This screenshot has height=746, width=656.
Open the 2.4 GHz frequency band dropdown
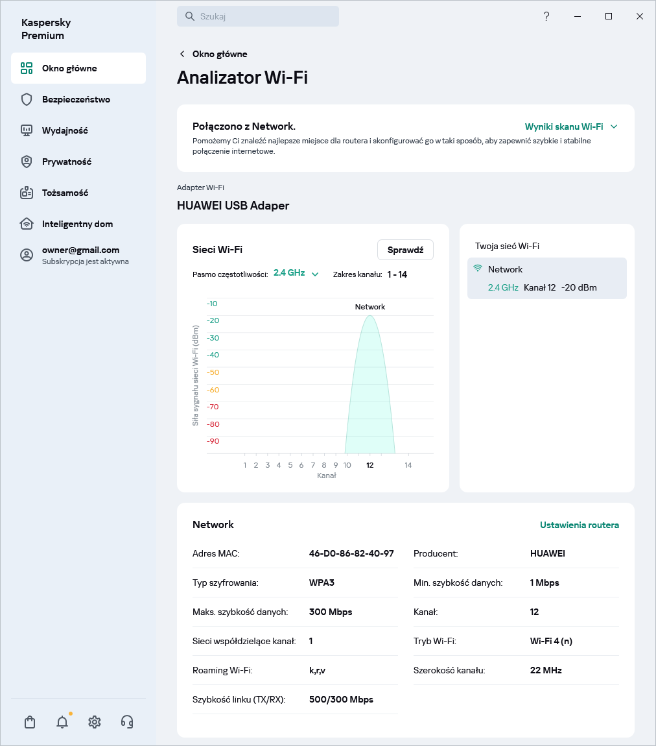[x=296, y=274]
